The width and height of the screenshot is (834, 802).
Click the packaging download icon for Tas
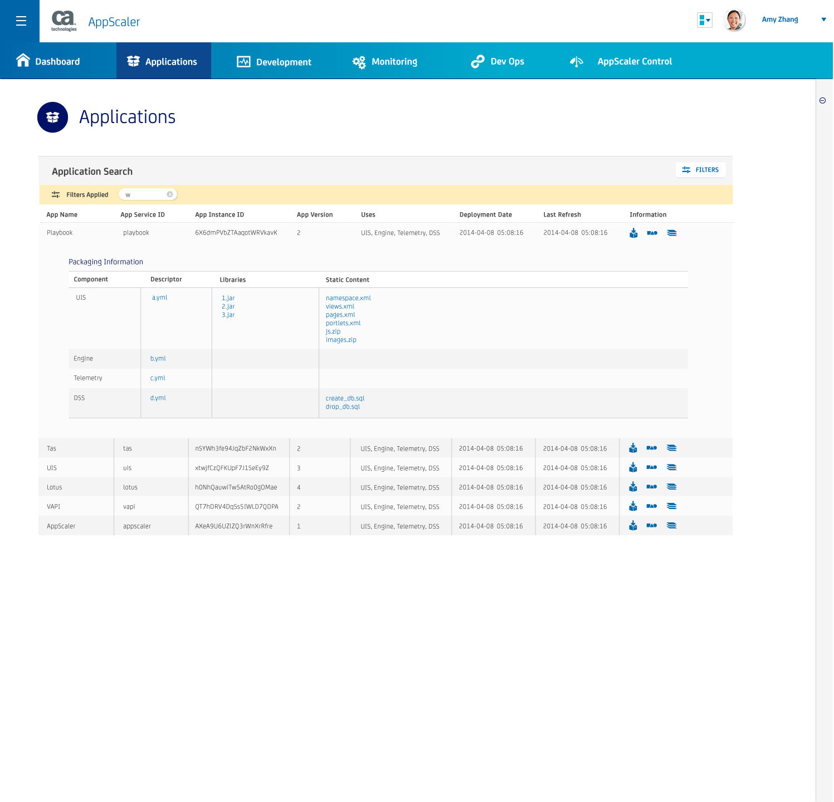click(x=633, y=448)
